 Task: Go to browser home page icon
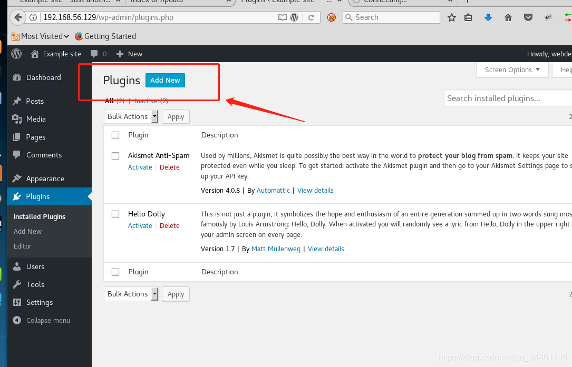click(508, 17)
